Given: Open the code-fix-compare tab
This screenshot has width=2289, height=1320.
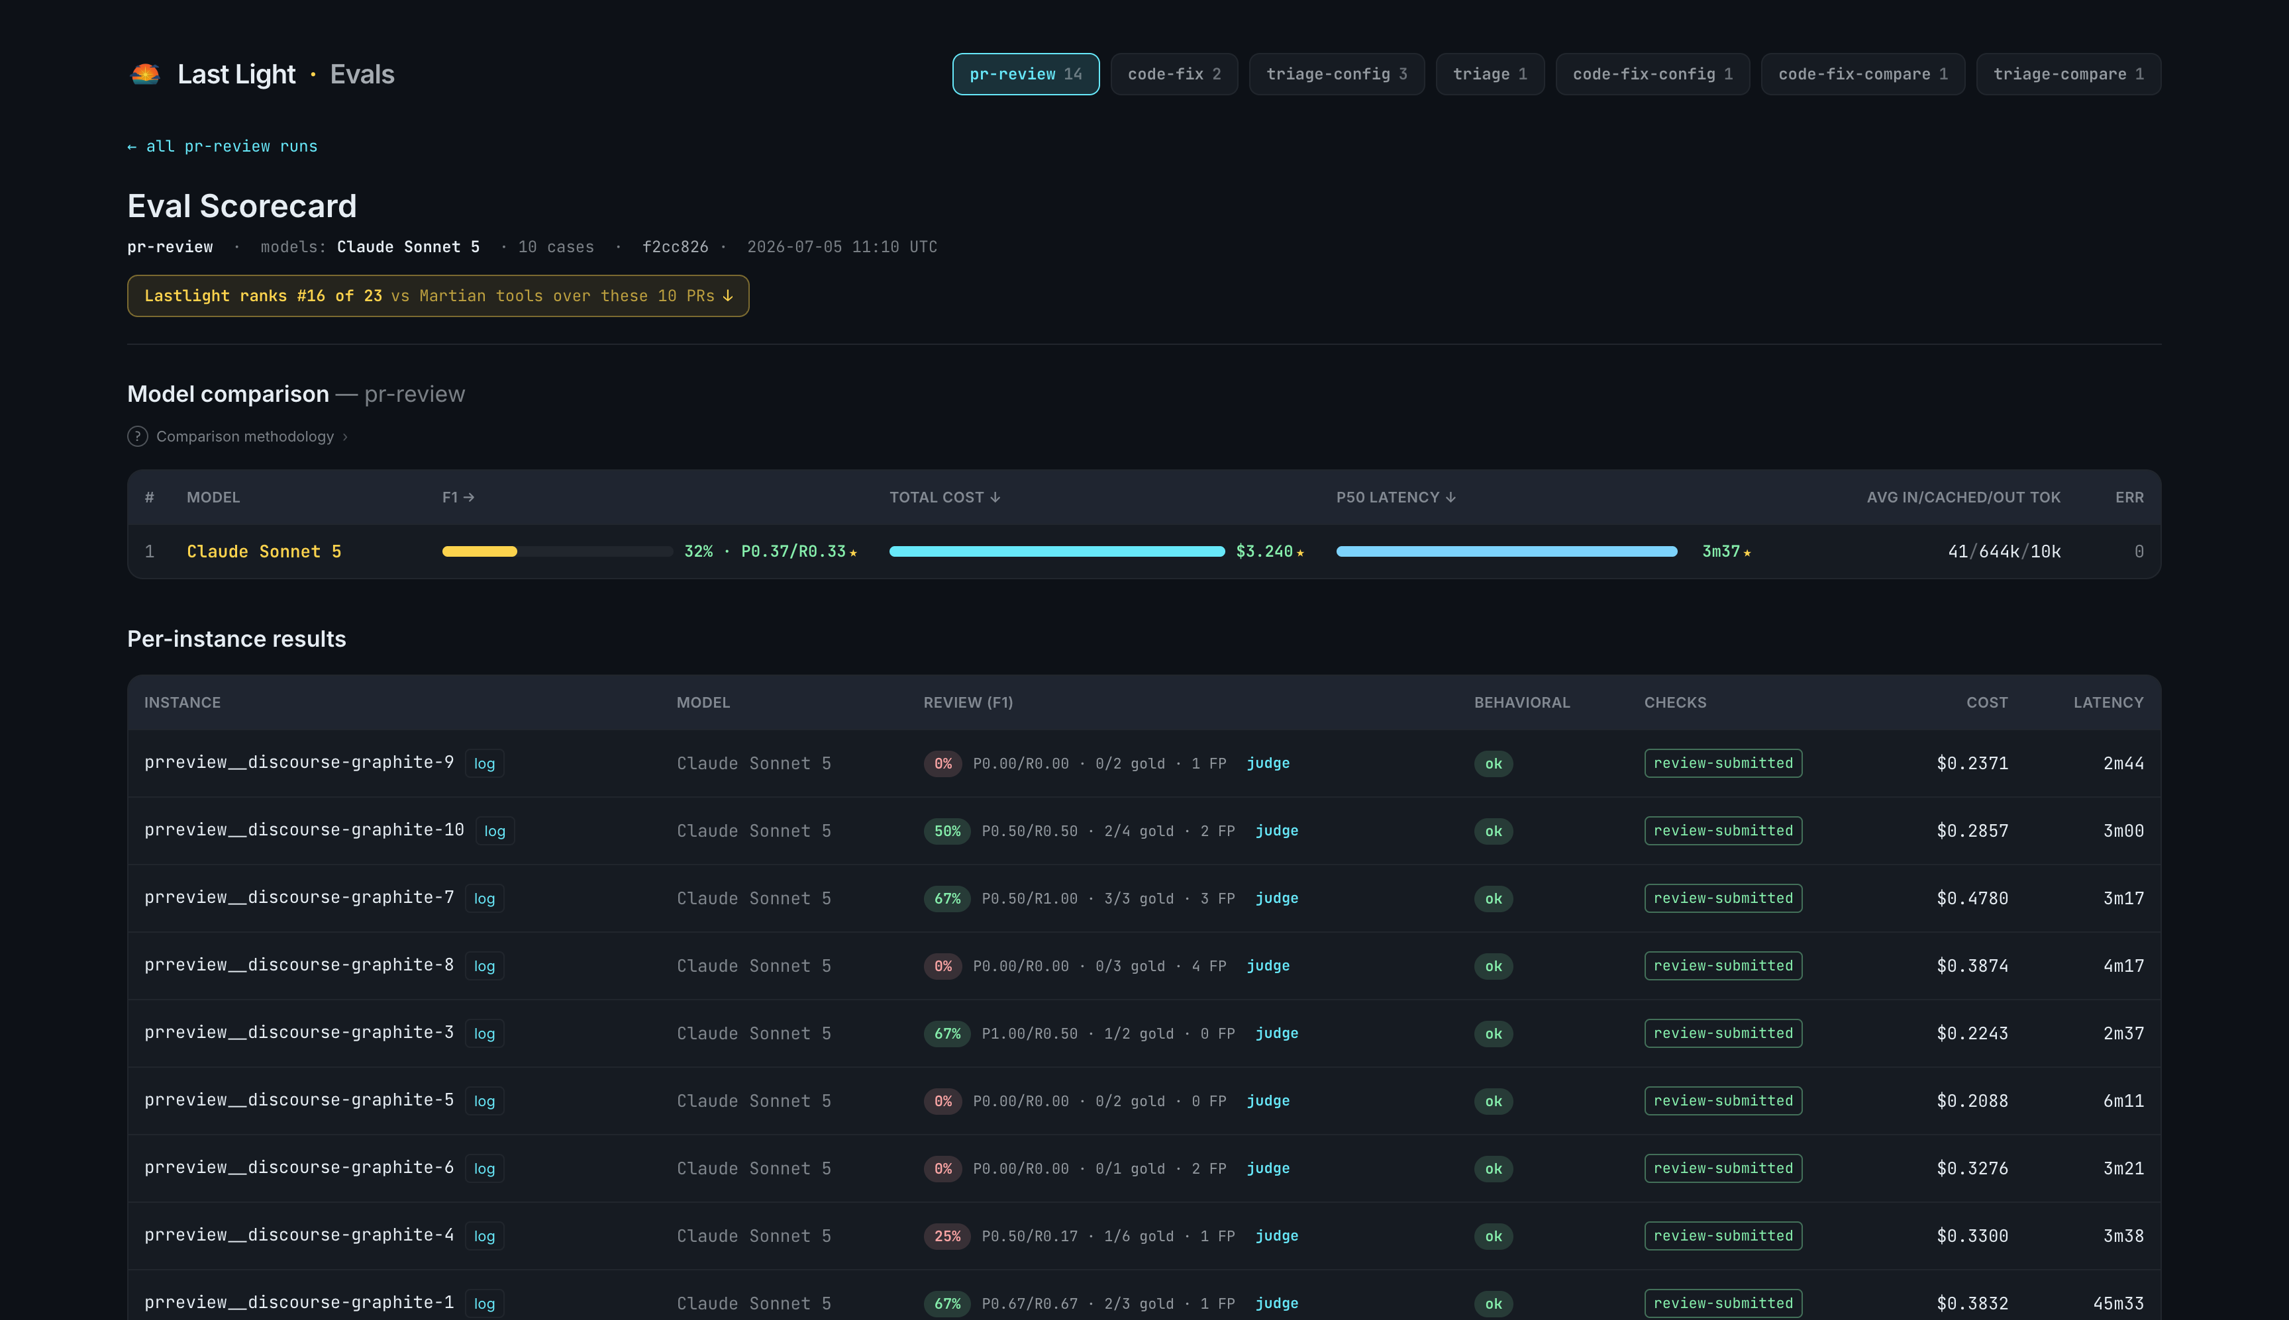Looking at the screenshot, I should (1862, 74).
